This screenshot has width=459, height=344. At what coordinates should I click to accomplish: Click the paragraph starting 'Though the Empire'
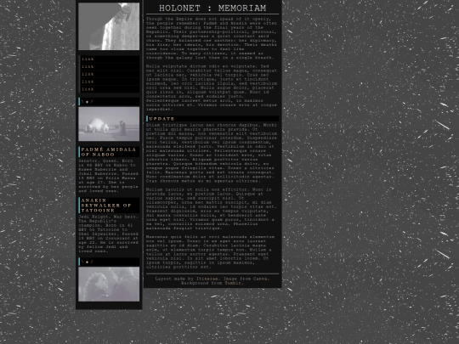[x=212, y=38]
